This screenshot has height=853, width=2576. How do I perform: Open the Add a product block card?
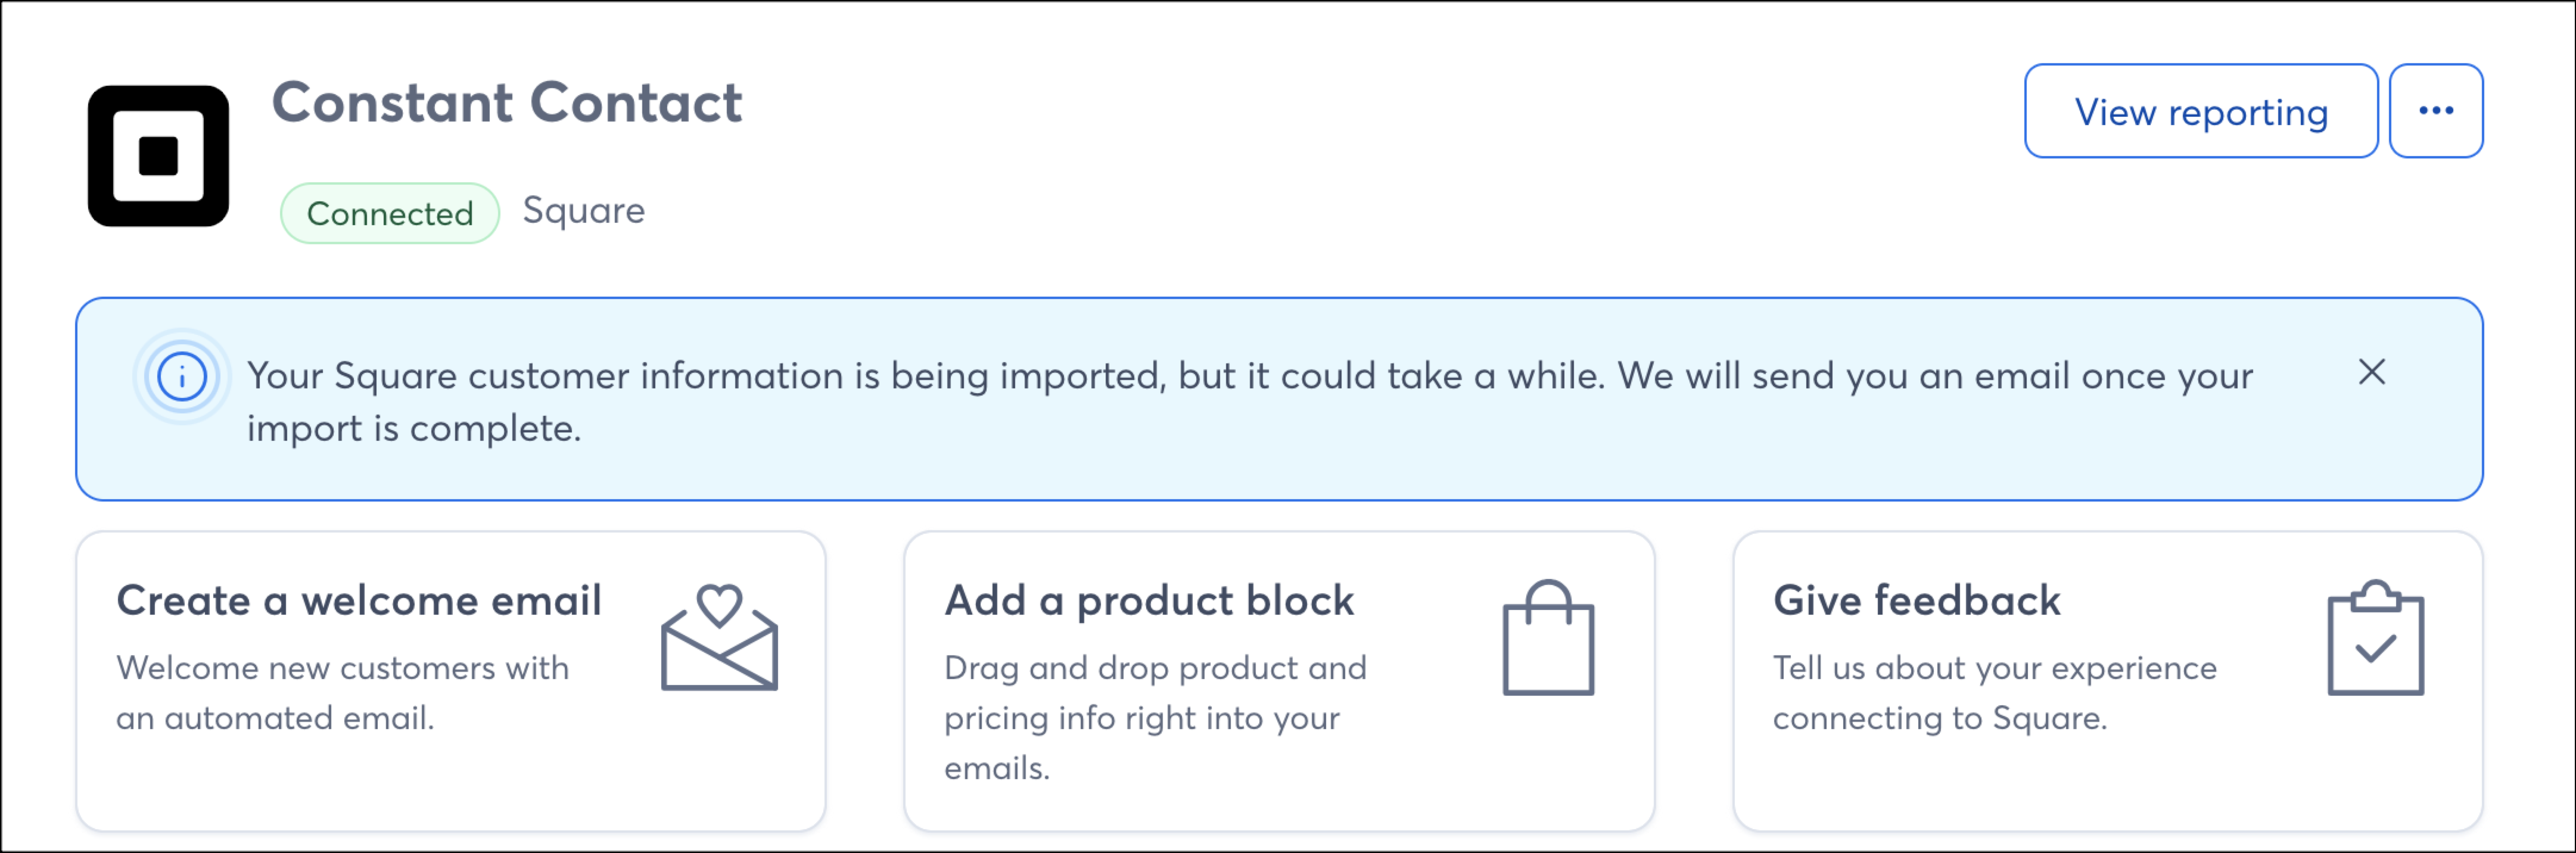[x=1279, y=680]
